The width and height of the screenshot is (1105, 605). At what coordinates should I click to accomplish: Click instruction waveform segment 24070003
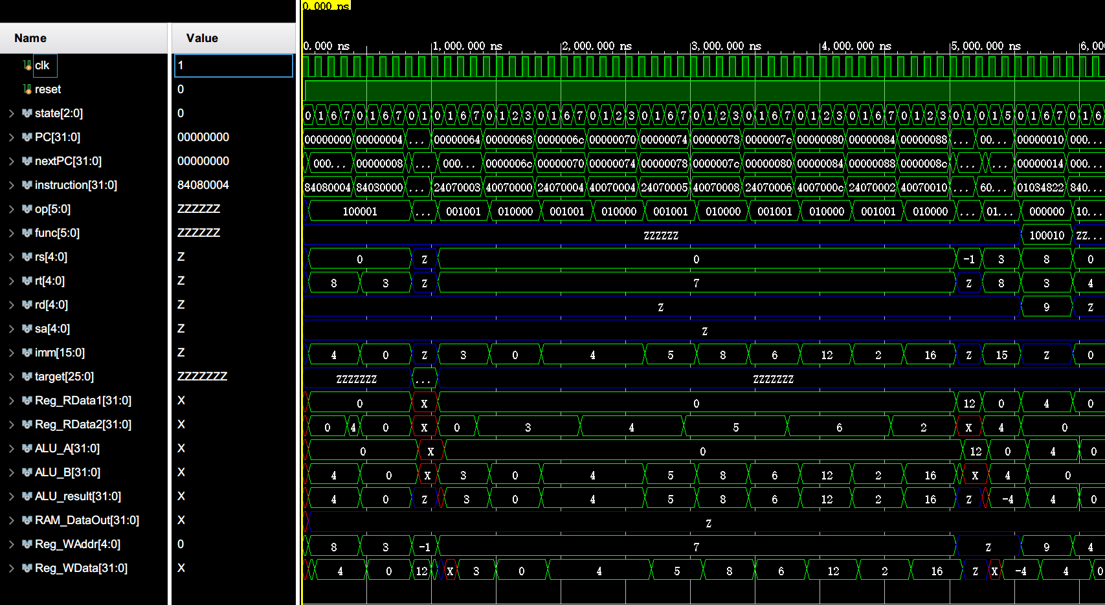pyautogui.click(x=457, y=188)
